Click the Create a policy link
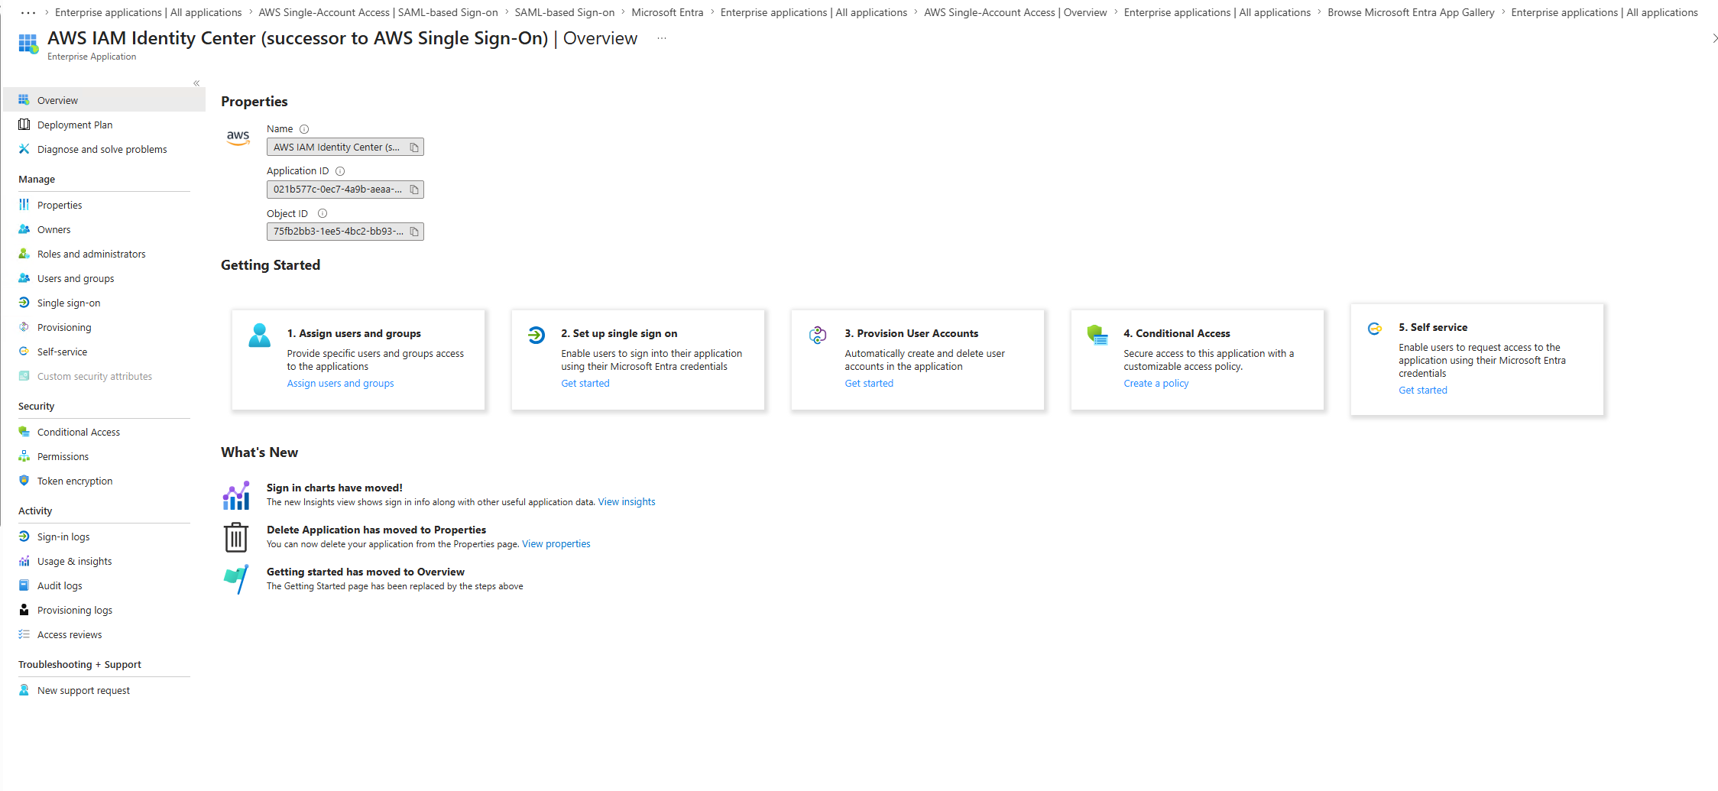The width and height of the screenshot is (1718, 791). (x=1156, y=384)
